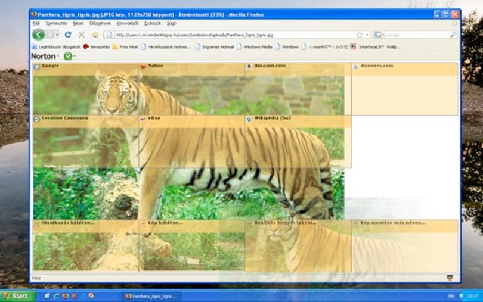Click the Start button
Screen dimensions: 483x302
coord(17,296)
